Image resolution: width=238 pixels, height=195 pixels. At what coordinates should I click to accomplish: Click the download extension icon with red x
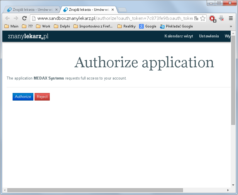221,18
